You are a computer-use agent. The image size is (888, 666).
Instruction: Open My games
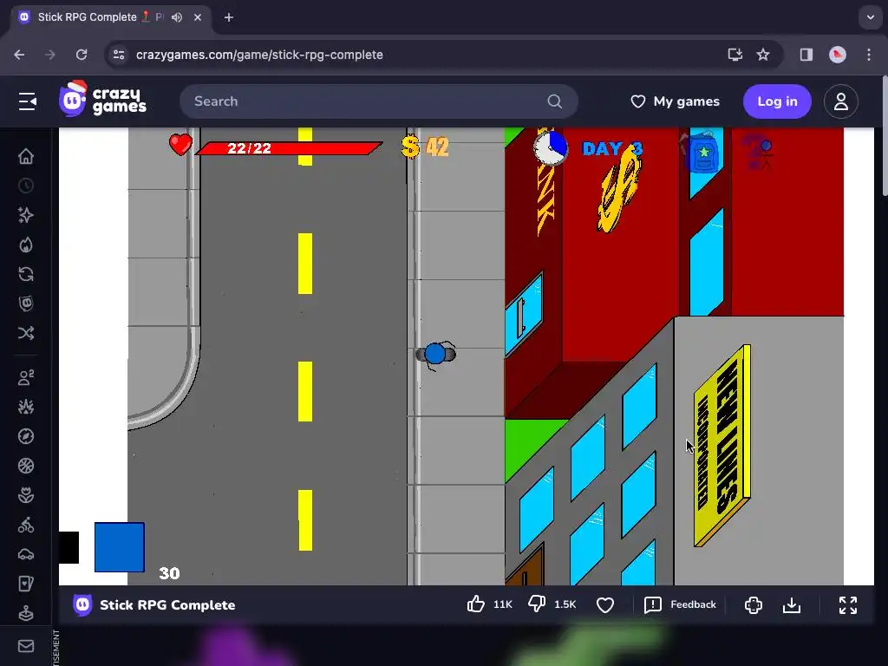coord(675,101)
